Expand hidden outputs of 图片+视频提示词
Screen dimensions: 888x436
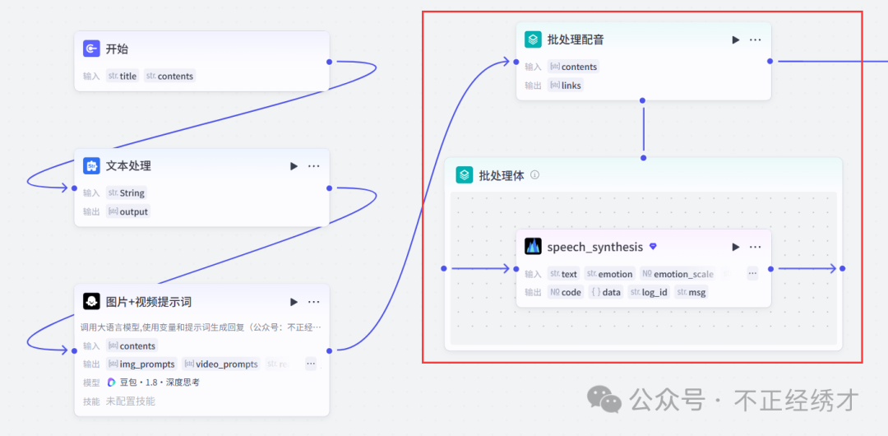[x=311, y=364]
